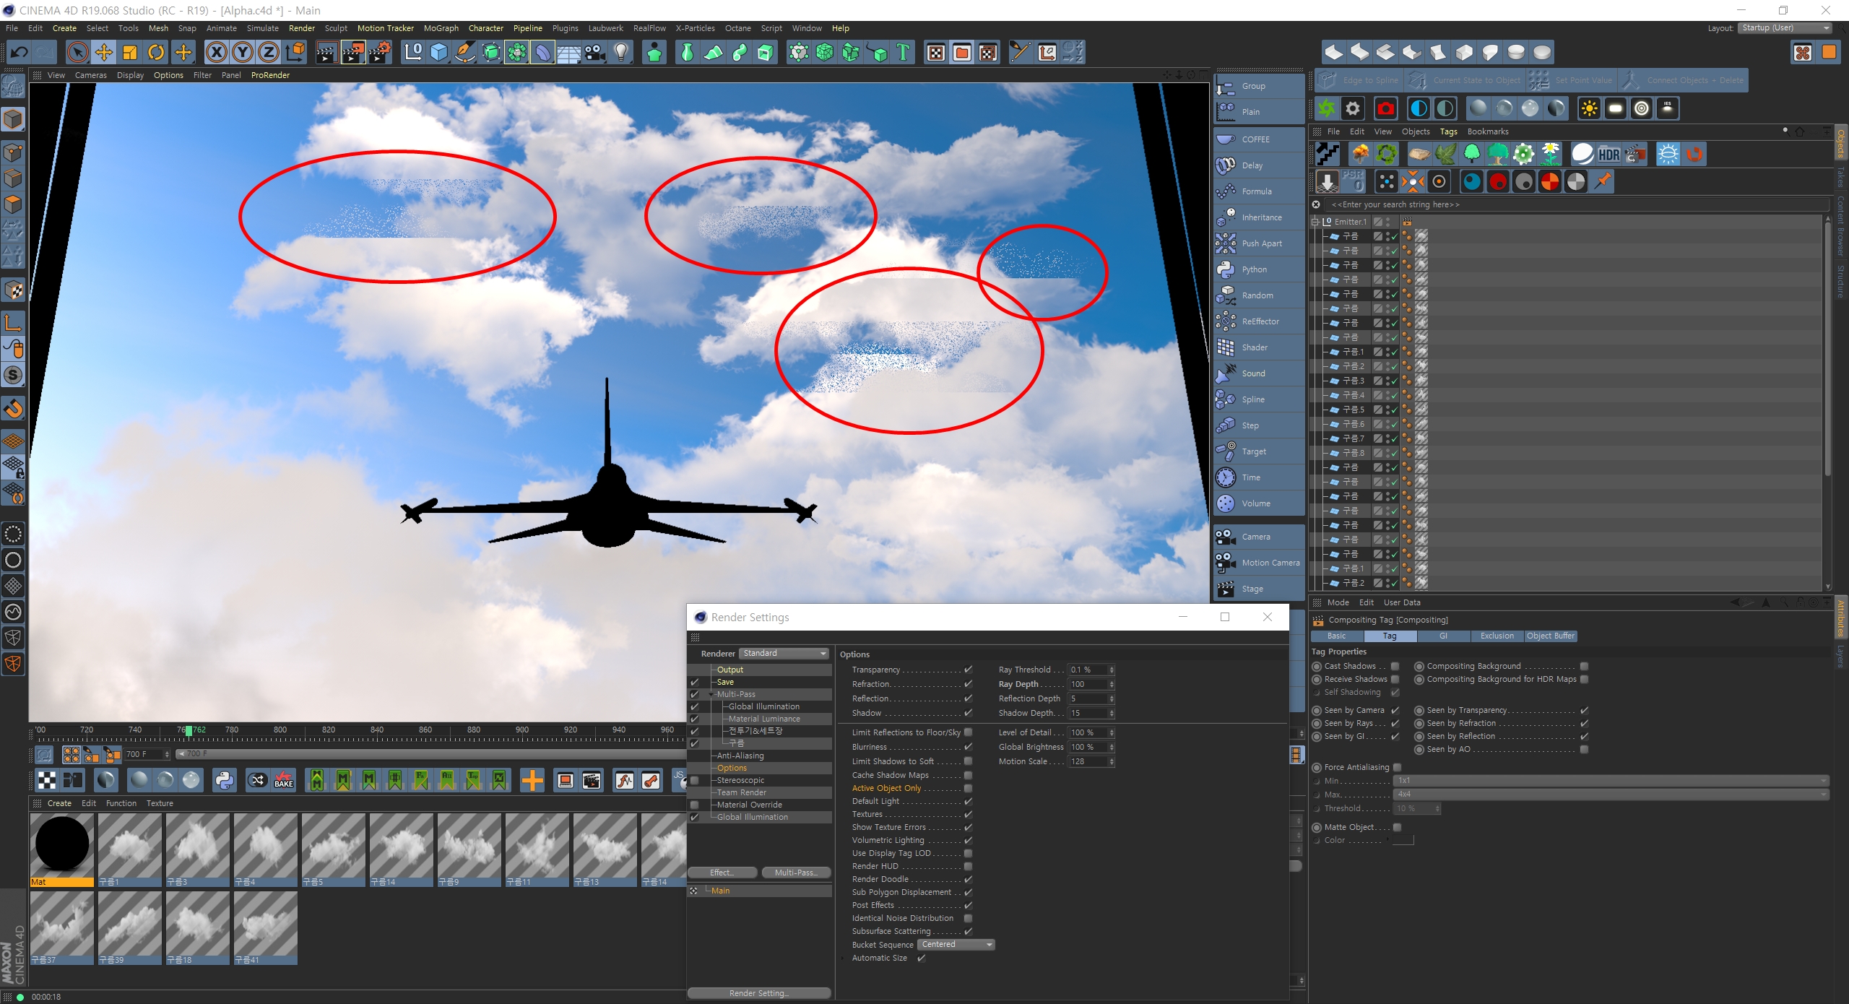Click the BAKE icon in timeline toolbar

284,780
